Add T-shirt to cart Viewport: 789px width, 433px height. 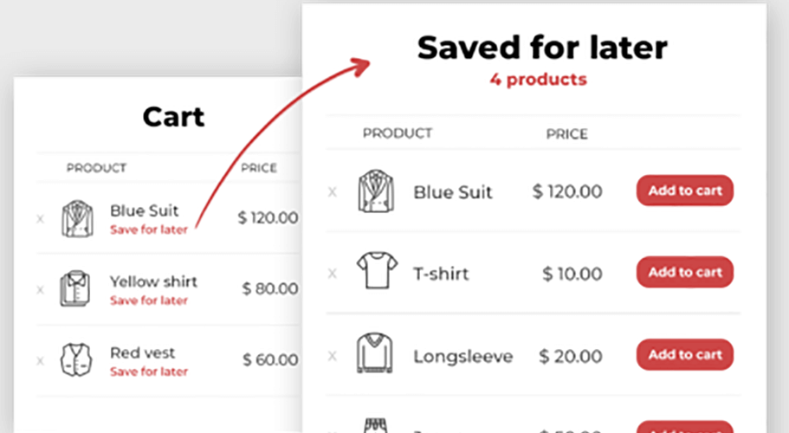[x=684, y=272]
